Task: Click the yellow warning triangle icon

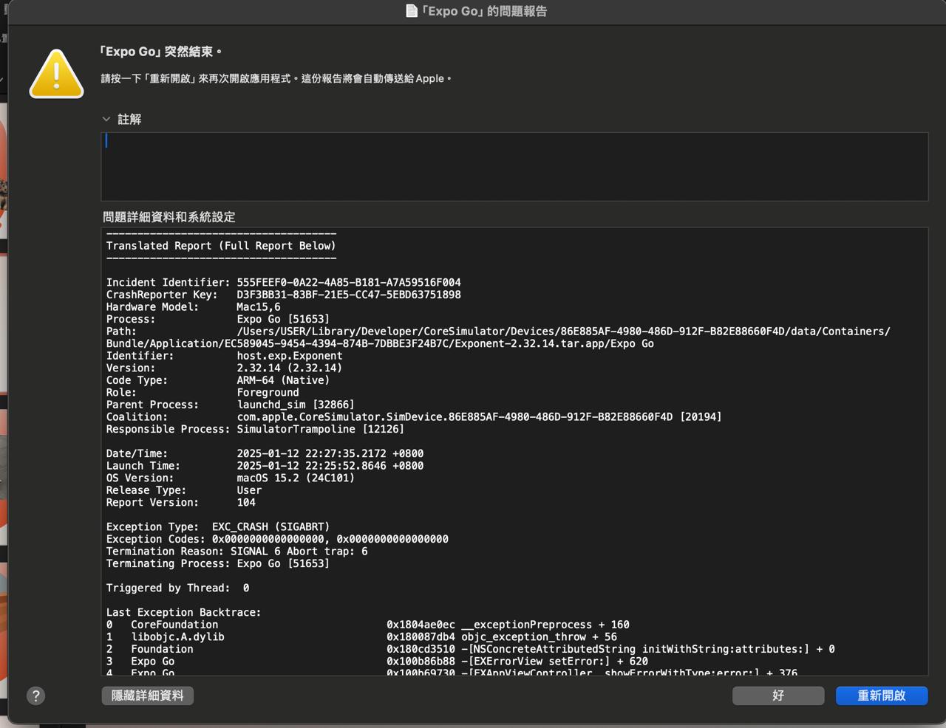Action: [x=56, y=74]
